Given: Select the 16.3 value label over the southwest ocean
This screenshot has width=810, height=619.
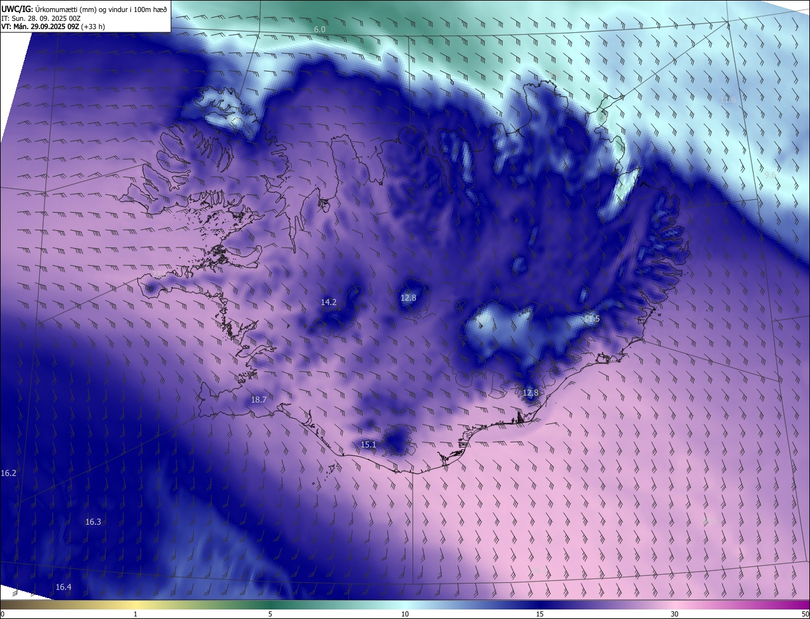Looking at the screenshot, I should 93,522.
